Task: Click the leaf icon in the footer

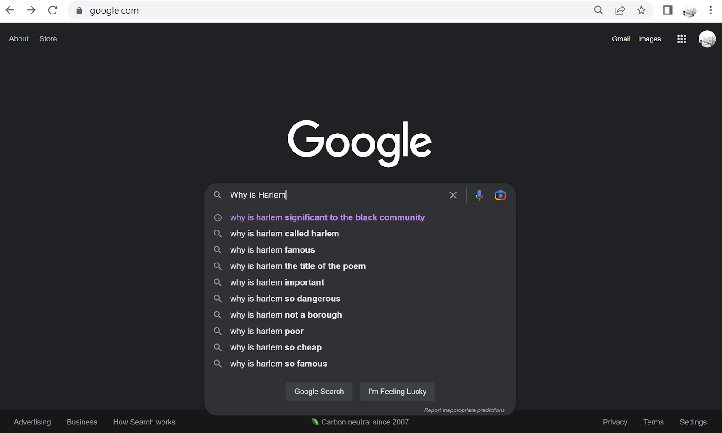Action: 315,422
